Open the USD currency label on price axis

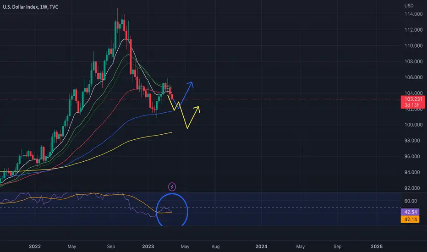(x=409, y=5)
